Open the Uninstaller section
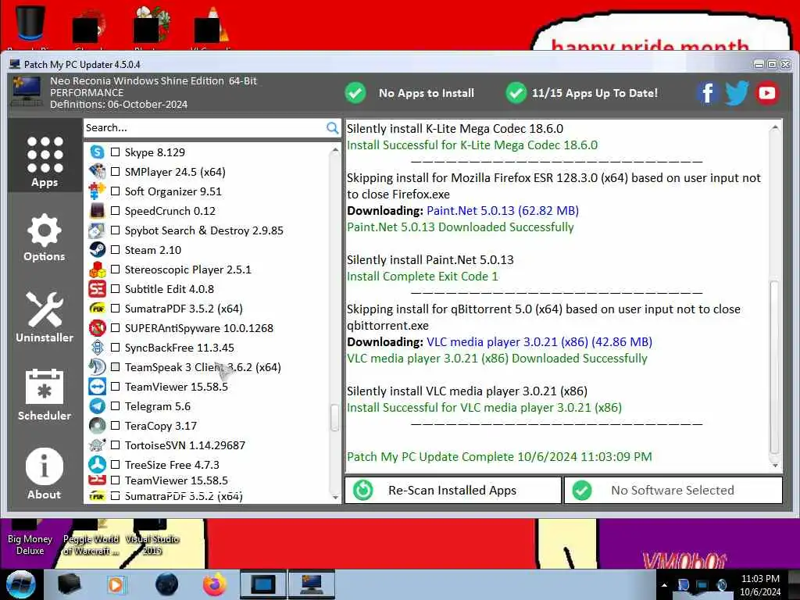The image size is (800, 600). coord(45,317)
